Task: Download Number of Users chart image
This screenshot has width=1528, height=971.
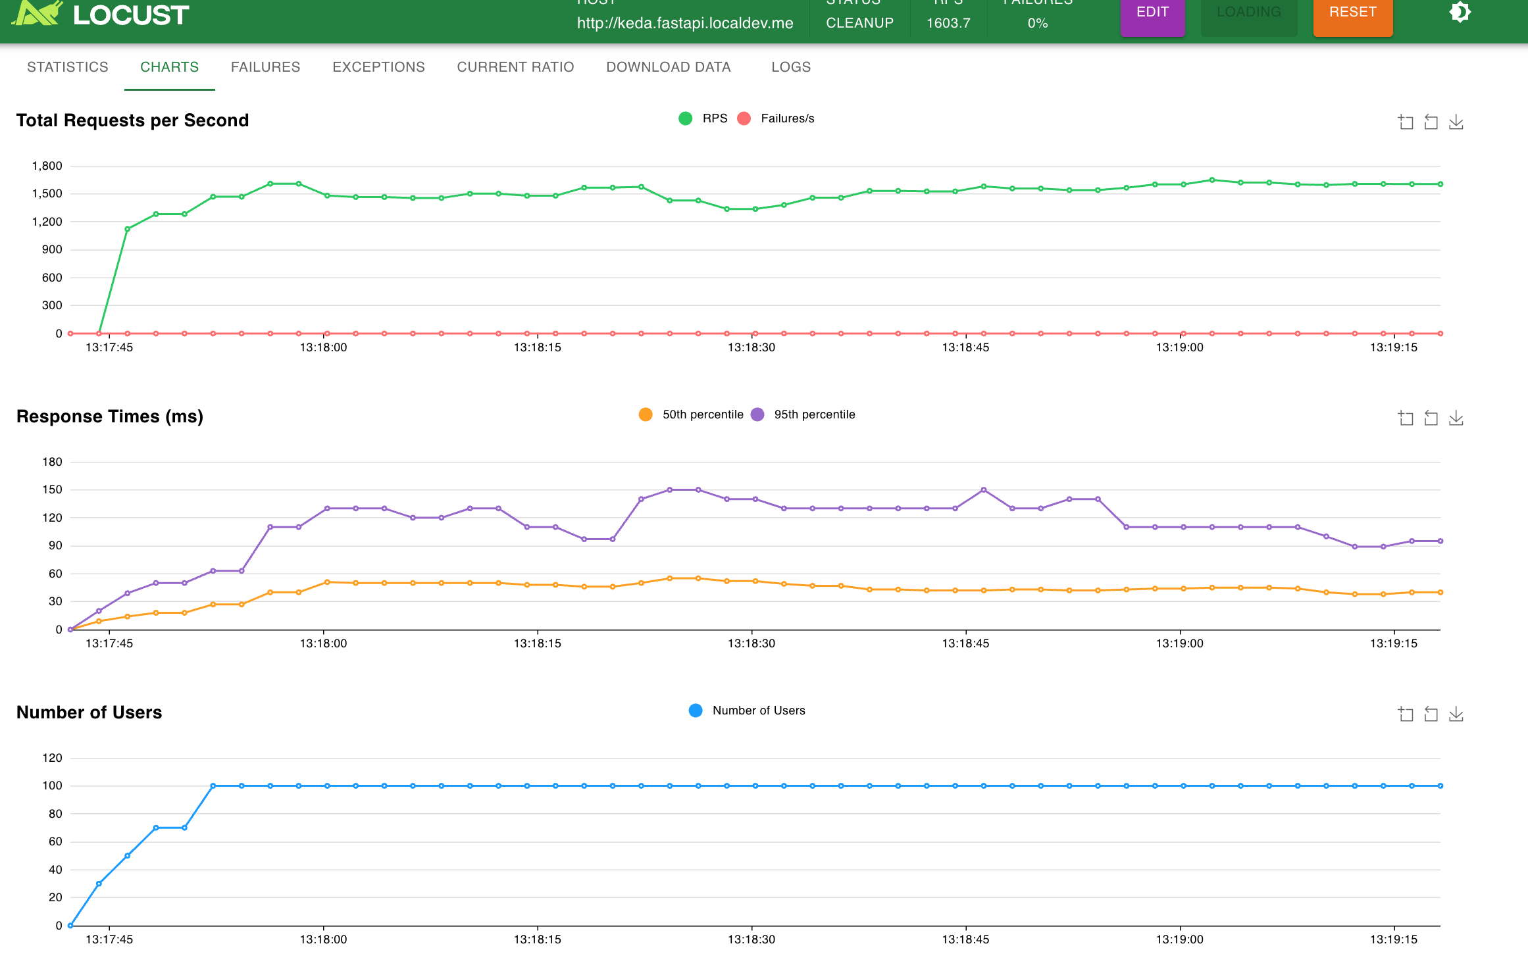Action: pyautogui.click(x=1456, y=714)
